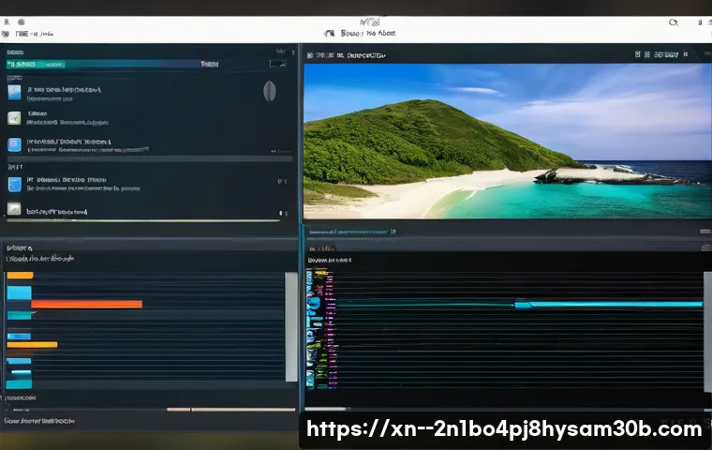
Task: Select the large light-blue clip block above orange clip
Action: 19,292
